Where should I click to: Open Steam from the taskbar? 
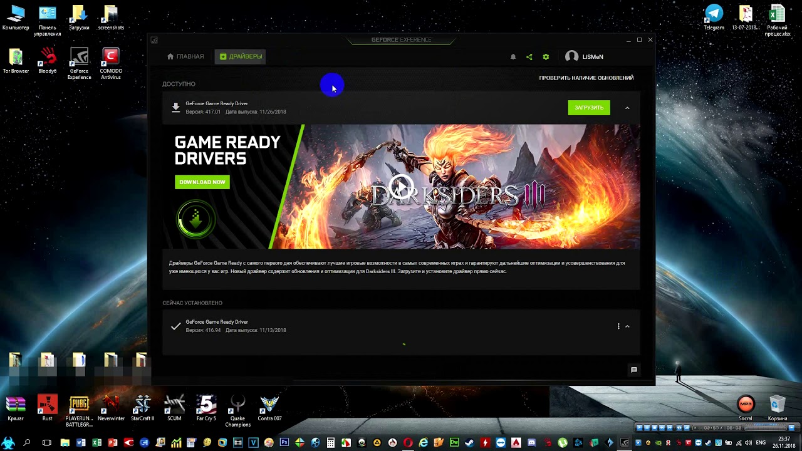469,443
